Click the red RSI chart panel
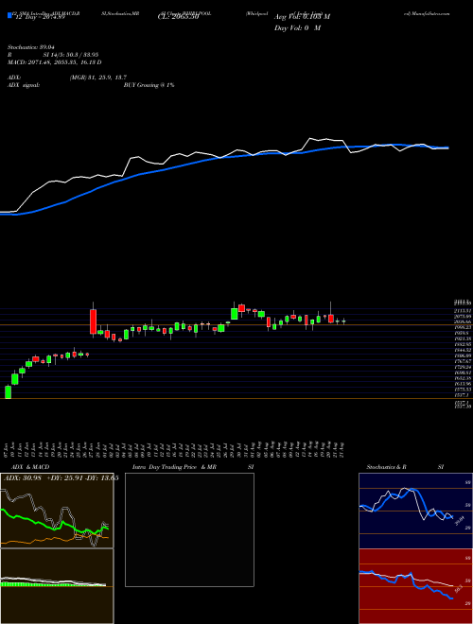This screenshot has width=473, height=624. click(x=415, y=586)
